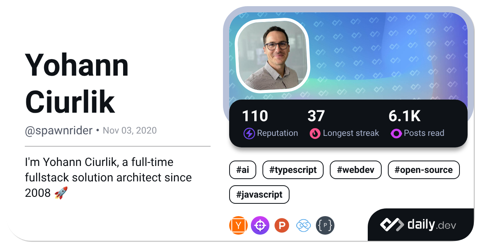Click the daily.dev logo
The width and height of the screenshot is (480, 247).
(x=418, y=225)
